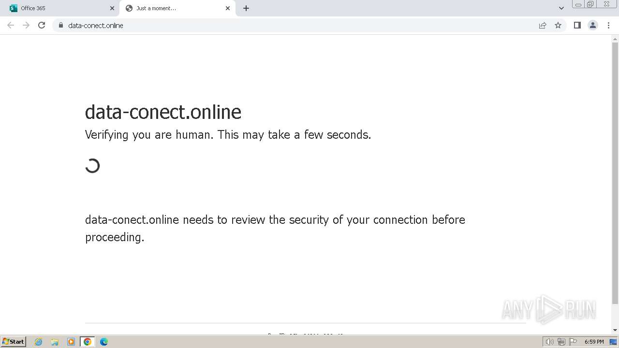
Task: Open Action Center flag icon
Action: click(x=573, y=342)
